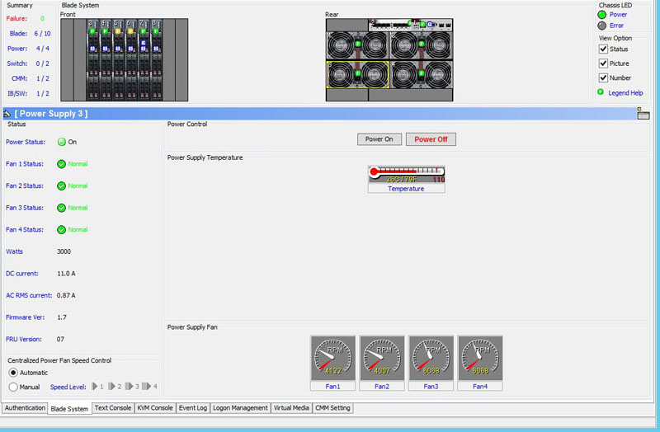Click the panel icon at right of header bar

[643, 114]
